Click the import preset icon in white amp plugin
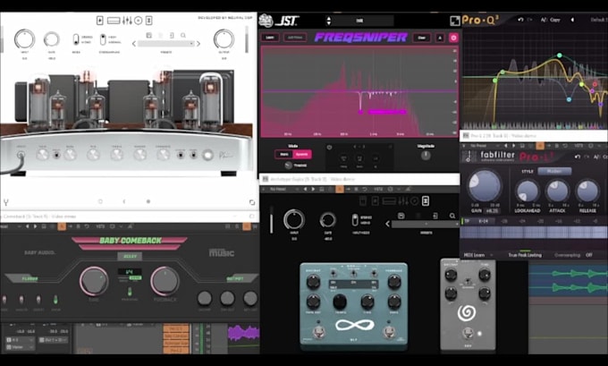This screenshot has height=366, width=608. (x=172, y=35)
